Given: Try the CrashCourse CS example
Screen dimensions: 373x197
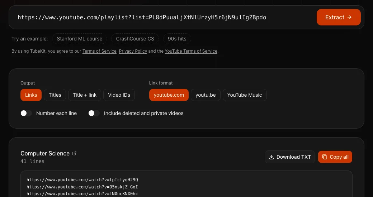Looking at the screenshot, I should pos(135,39).
